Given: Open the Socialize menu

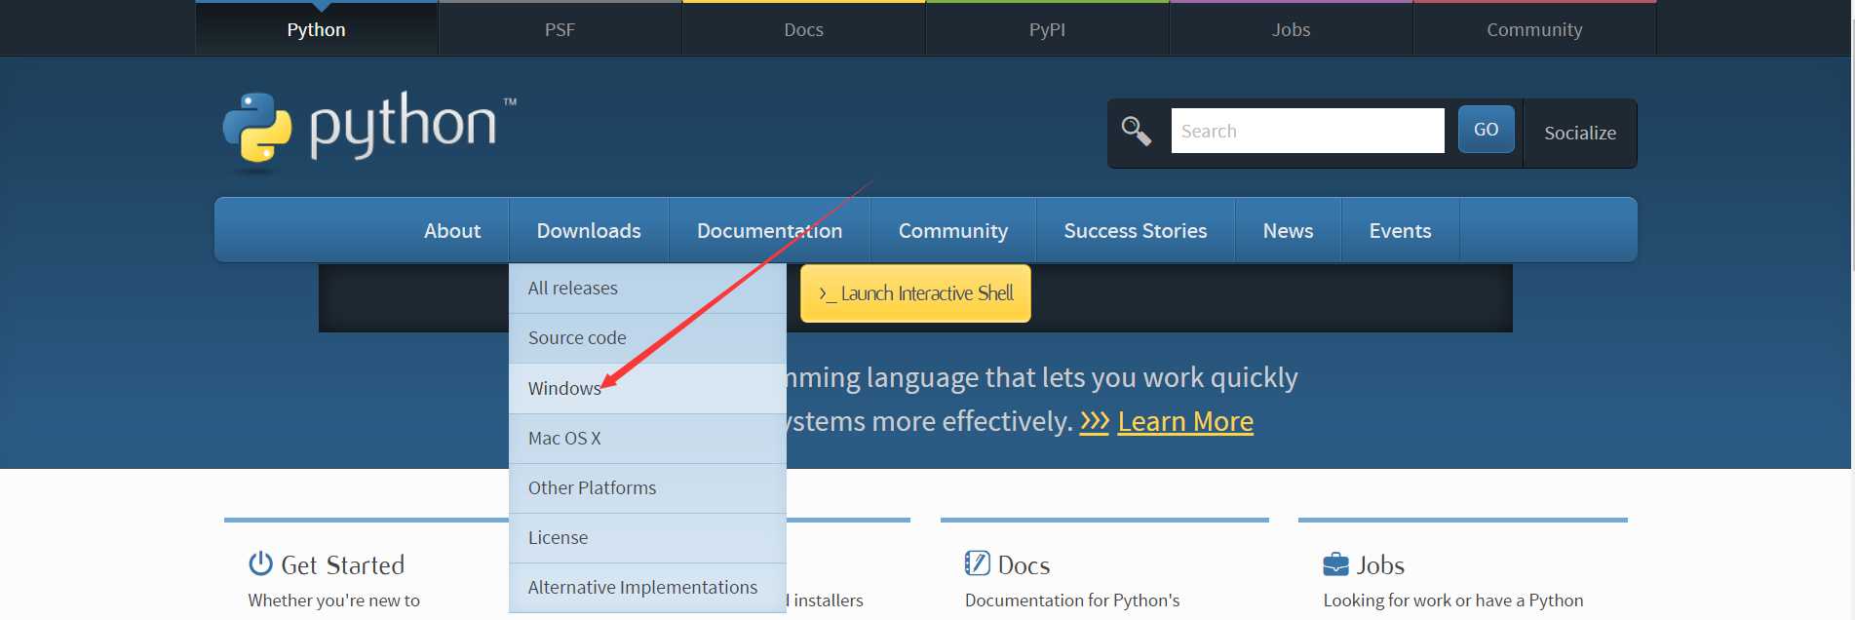Looking at the screenshot, I should [x=1580, y=133].
